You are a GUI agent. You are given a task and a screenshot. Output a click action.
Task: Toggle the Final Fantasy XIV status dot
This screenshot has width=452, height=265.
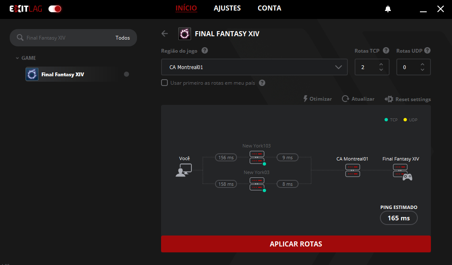[x=126, y=75]
